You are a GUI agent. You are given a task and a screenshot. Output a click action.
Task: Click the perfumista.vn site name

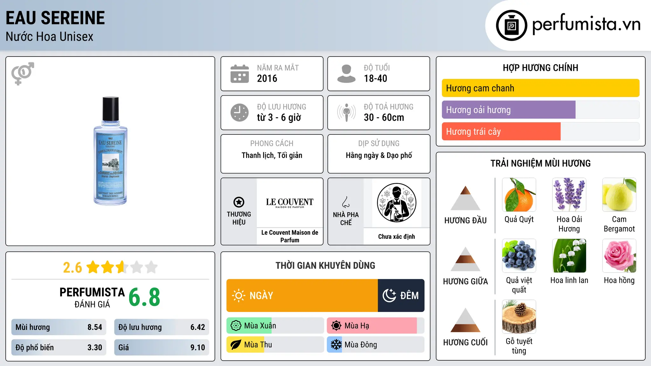click(x=586, y=24)
